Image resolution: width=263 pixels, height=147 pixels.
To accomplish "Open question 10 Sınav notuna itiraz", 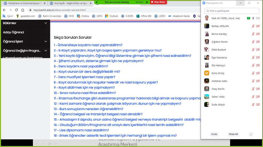I will pos(85,93).
